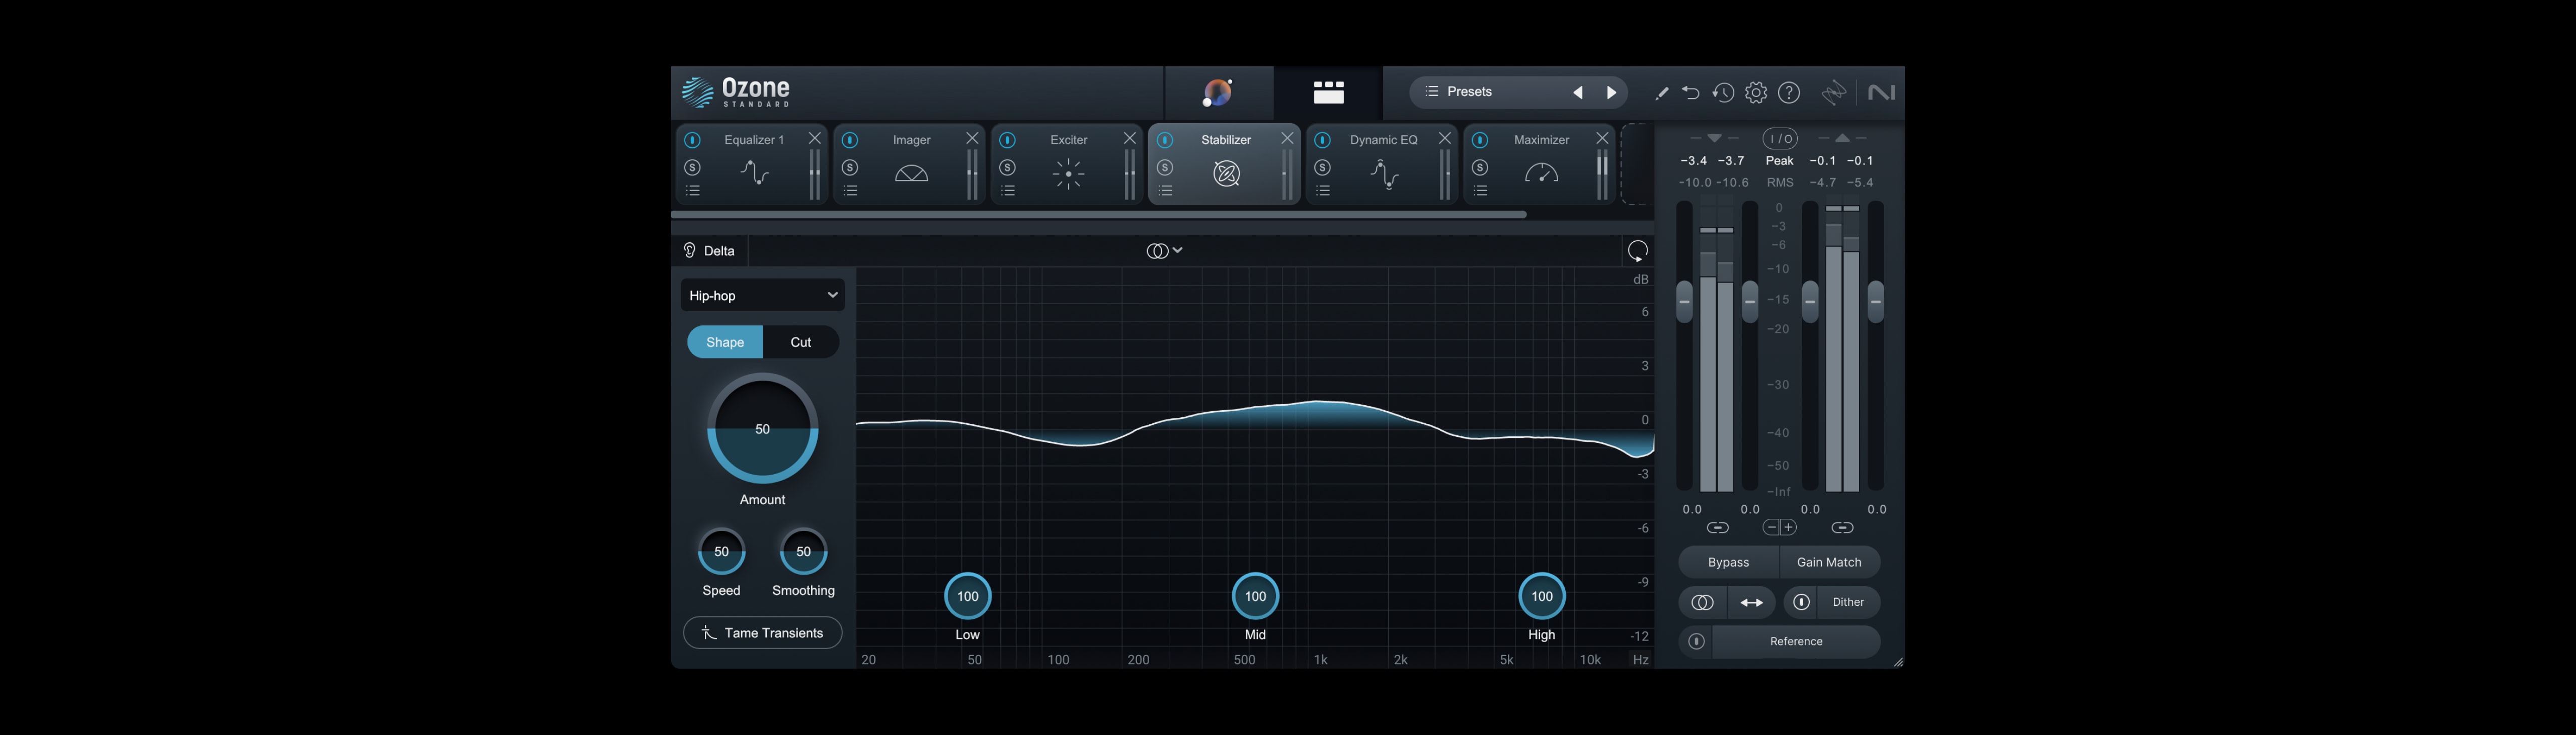Remove the Exciter module
This screenshot has height=735, width=2576.
click(x=1129, y=139)
